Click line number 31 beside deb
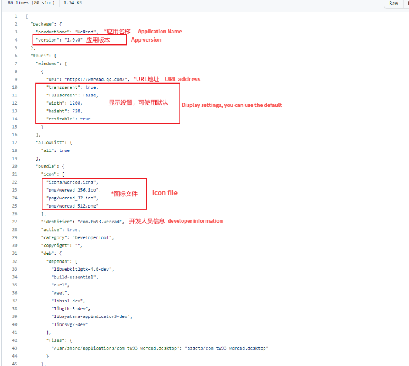 [15, 253]
